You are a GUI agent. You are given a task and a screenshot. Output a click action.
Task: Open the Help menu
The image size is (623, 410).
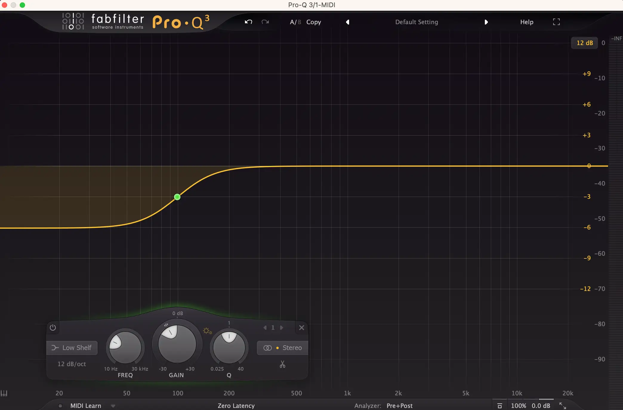coord(527,22)
